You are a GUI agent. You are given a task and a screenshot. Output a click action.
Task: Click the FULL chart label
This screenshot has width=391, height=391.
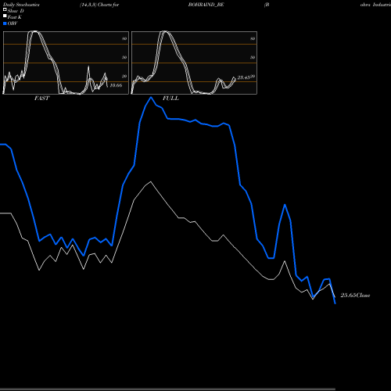170,99
